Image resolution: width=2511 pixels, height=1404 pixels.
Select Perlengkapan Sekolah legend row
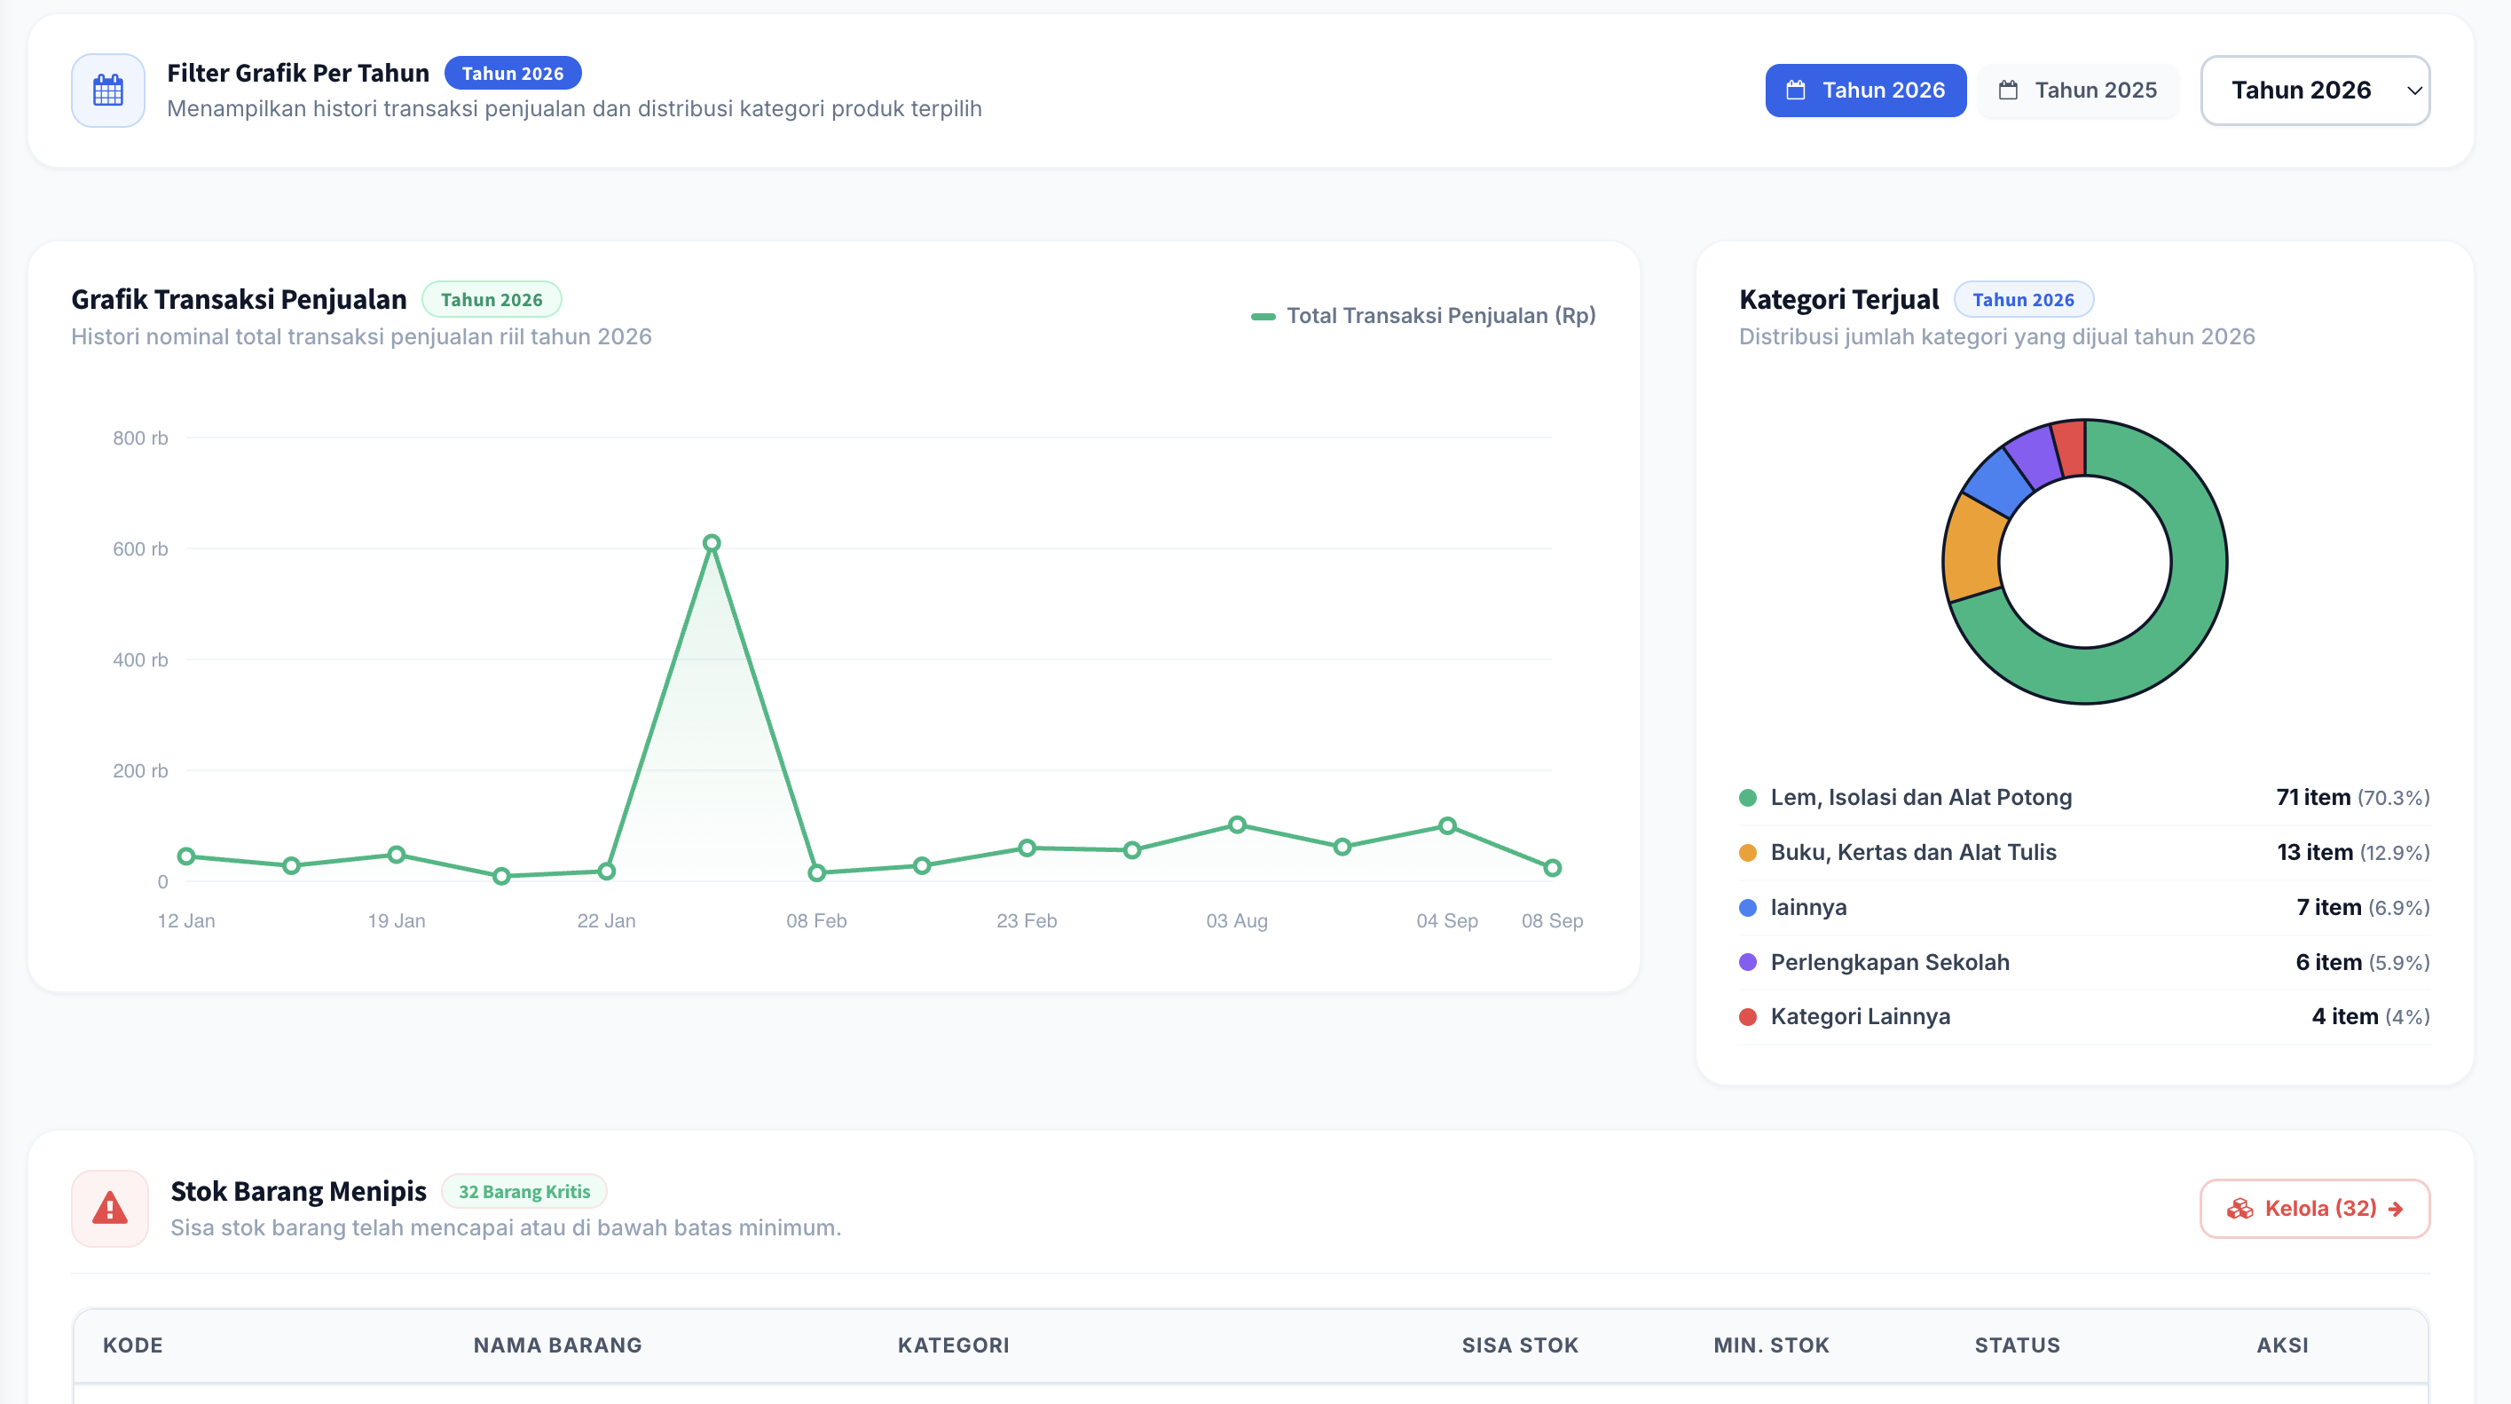pyautogui.click(x=2084, y=962)
